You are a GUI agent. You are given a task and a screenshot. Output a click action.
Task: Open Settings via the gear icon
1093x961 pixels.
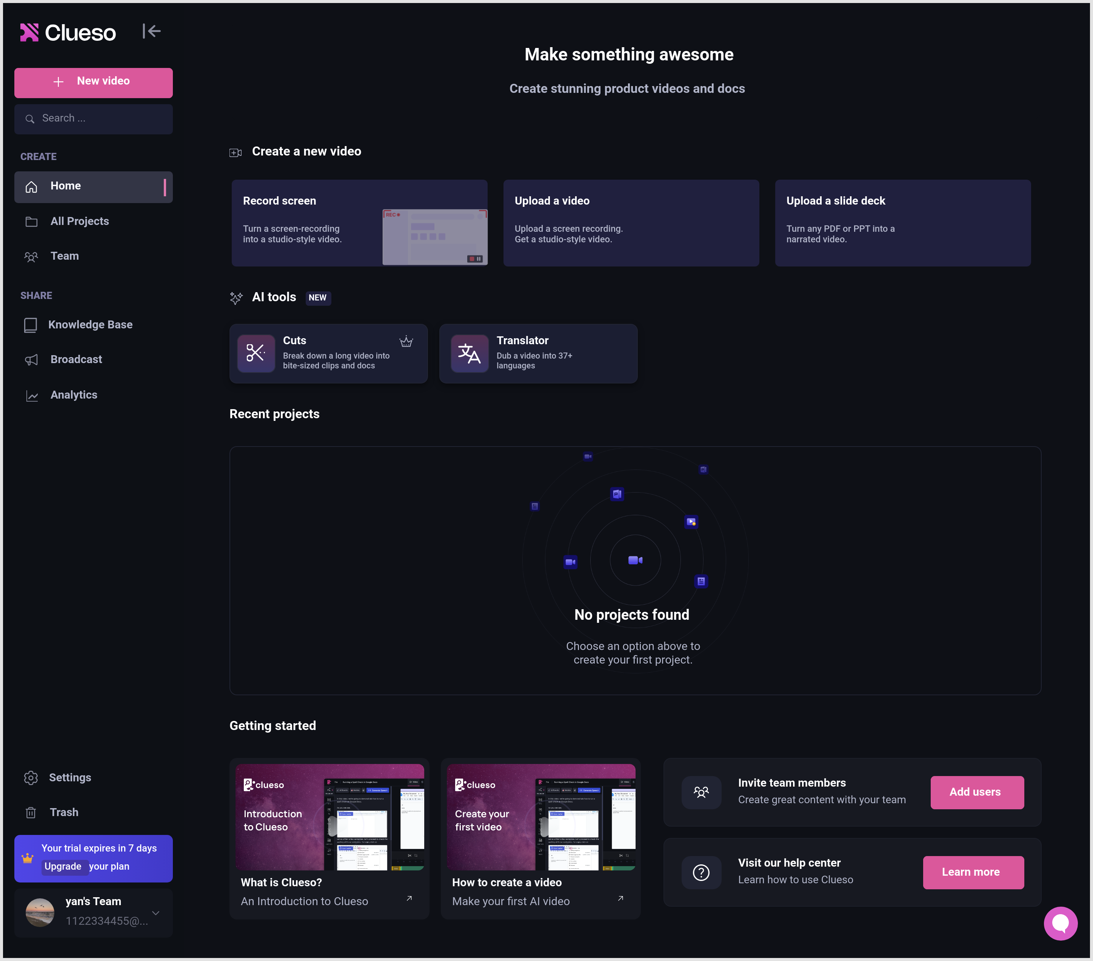point(31,778)
